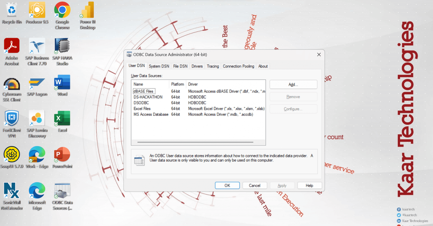
Task: Select the Excel Files data source
Action: [142, 108]
